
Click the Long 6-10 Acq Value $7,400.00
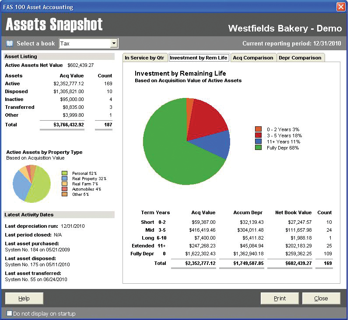click(x=205, y=238)
